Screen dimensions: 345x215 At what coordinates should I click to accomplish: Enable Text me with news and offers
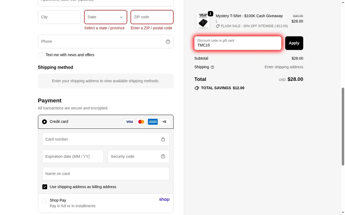(41, 55)
